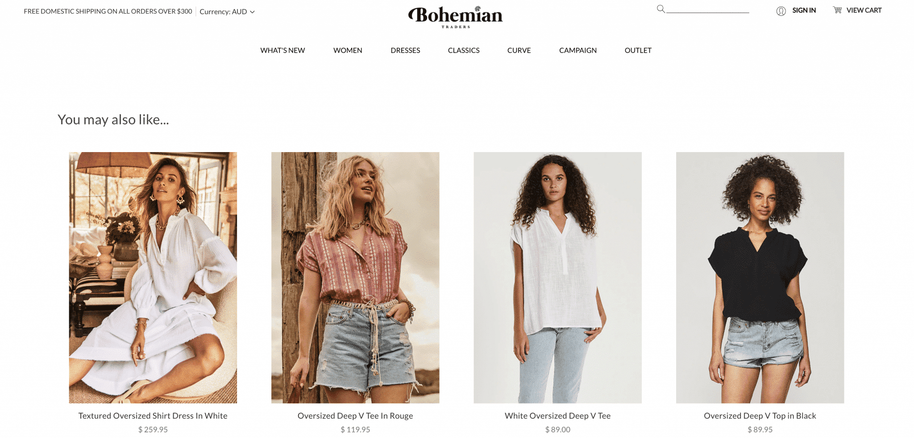
Task: Click the search magnifier icon
Action: point(661,8)
